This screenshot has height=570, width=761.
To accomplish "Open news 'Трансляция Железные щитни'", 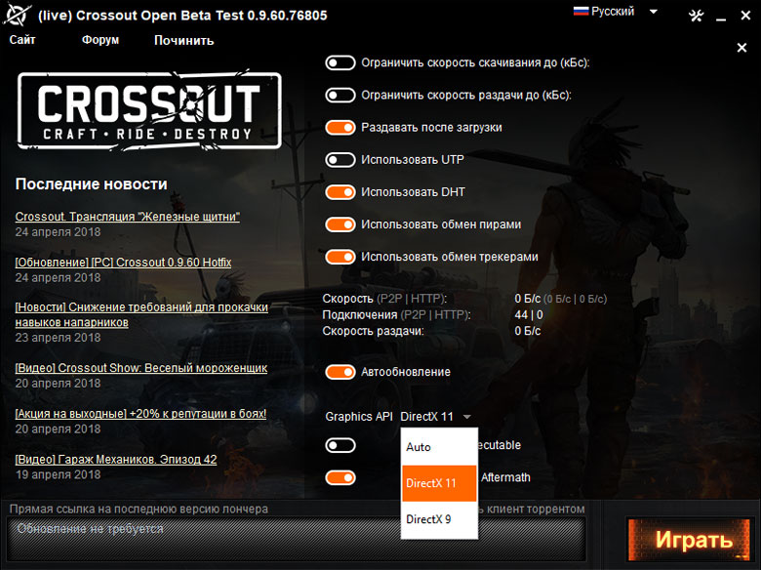I will pyautogui.click(x=128, y=217).
